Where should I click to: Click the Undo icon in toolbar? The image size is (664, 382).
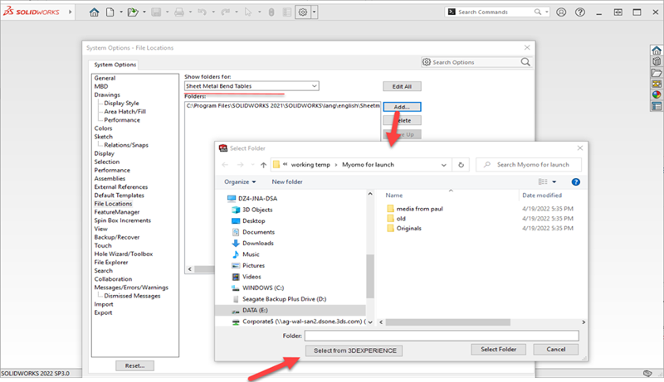click(x=202, y=12)
